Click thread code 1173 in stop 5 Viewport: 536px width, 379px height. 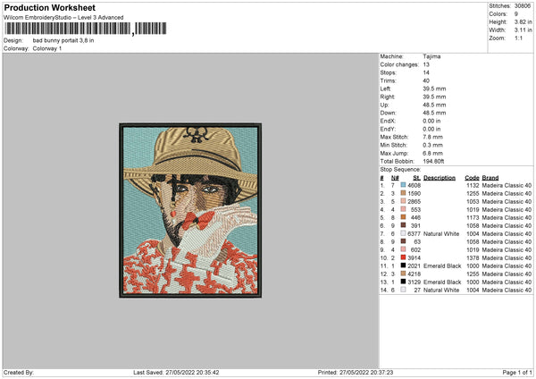(473, 217)
